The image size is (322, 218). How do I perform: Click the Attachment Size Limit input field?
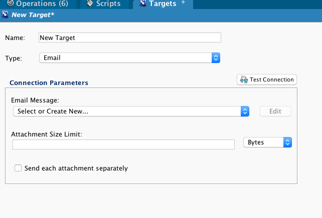123,144
